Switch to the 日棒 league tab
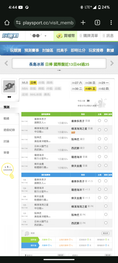Screen dimensions: 118x263 tap(33, 83)
